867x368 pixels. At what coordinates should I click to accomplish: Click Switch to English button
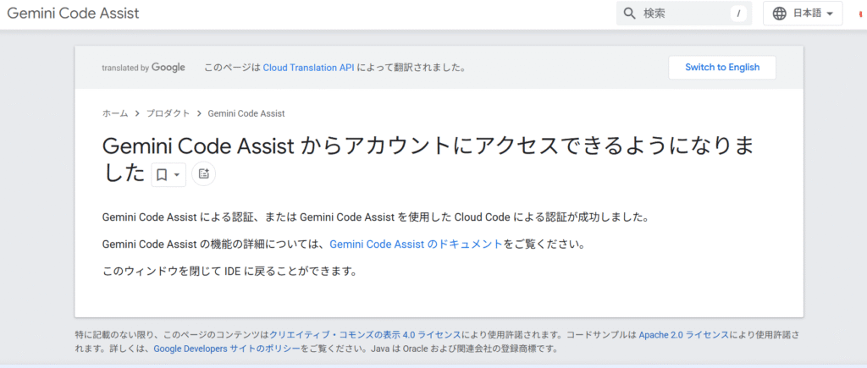coord(722,68)
